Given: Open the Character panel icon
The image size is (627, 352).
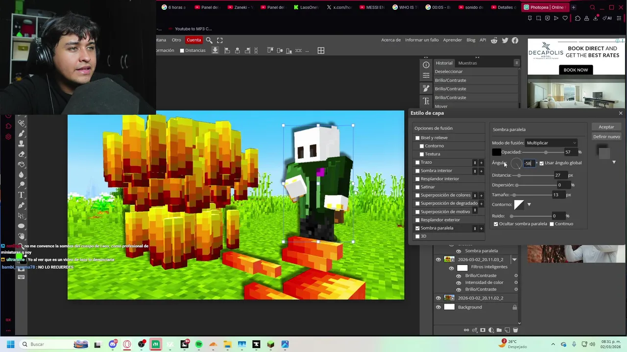Looking at the screenshot, I should coord(426,101).
